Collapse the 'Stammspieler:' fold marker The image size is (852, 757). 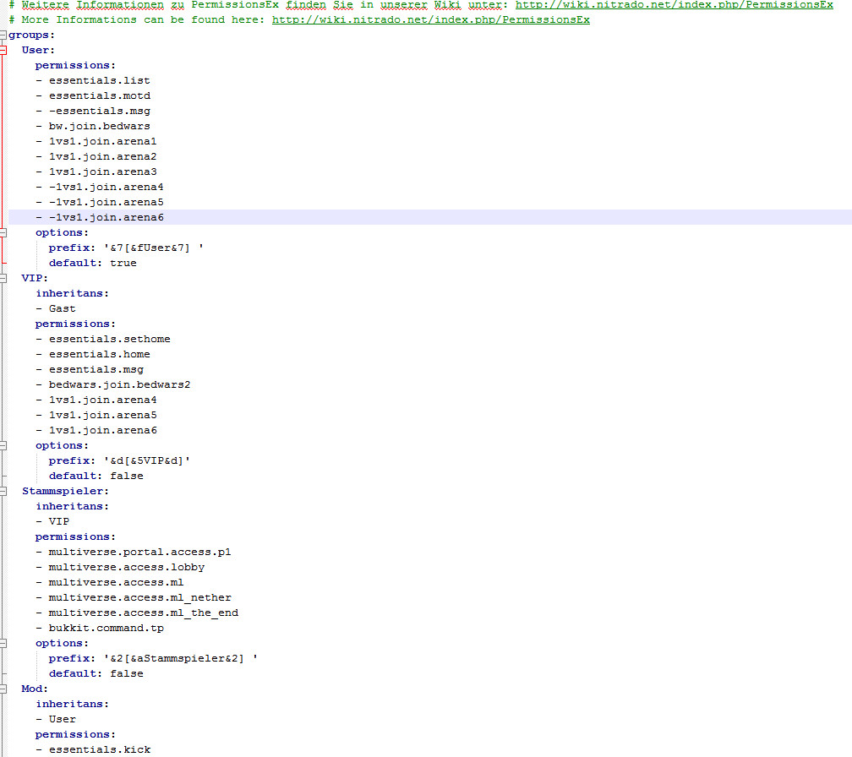tap(3, 491)
